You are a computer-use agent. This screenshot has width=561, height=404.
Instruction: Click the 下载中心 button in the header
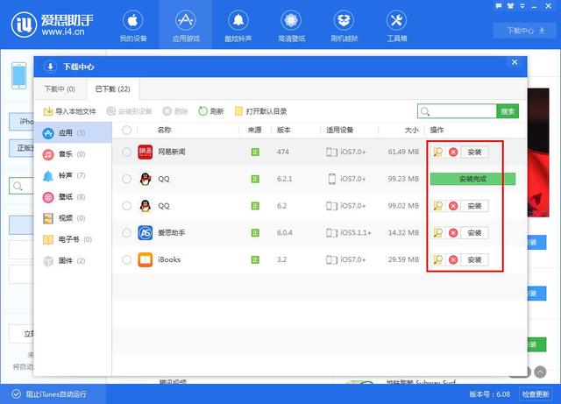pos(526,31)
